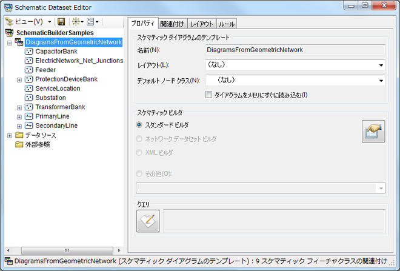This screenshot has width=400, height=271.
Task: Click the Save icon in the toolbar
Action: pyautogui.click(x=61, y=22)
